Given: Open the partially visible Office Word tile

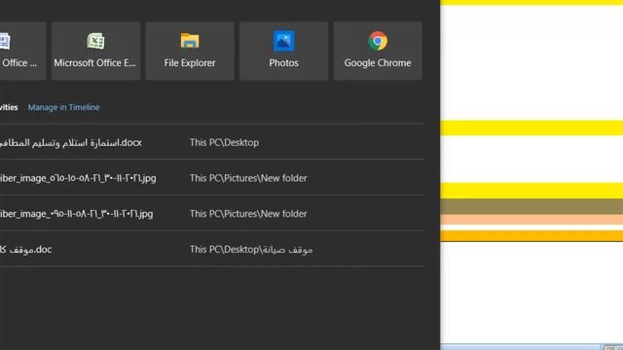Looking at the screenshot, I should [x=22, y=51].
